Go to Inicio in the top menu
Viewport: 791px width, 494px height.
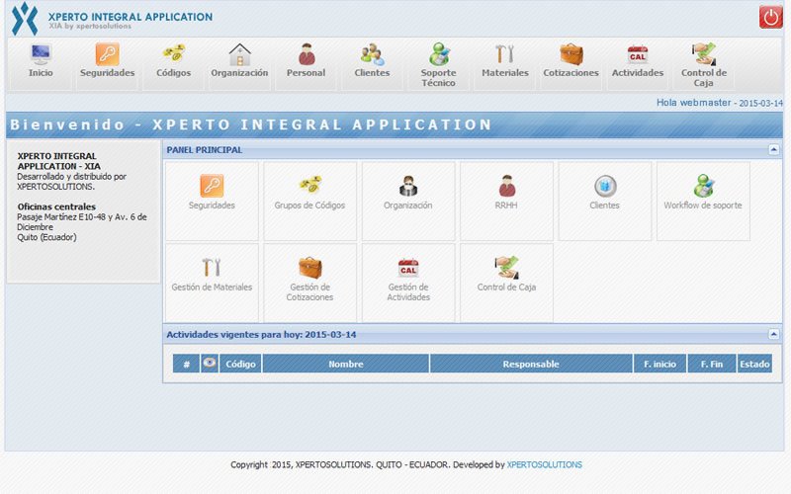coord(41,62)
